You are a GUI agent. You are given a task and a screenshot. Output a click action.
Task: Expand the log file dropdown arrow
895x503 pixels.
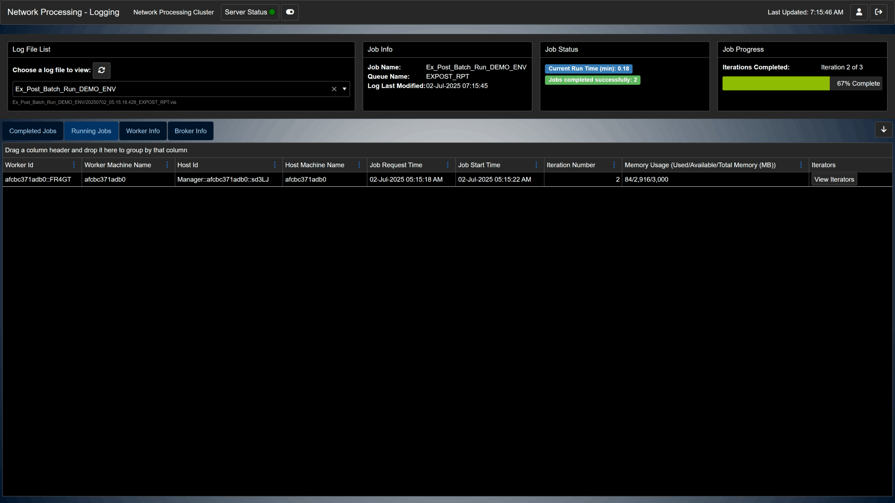(344, 89)
